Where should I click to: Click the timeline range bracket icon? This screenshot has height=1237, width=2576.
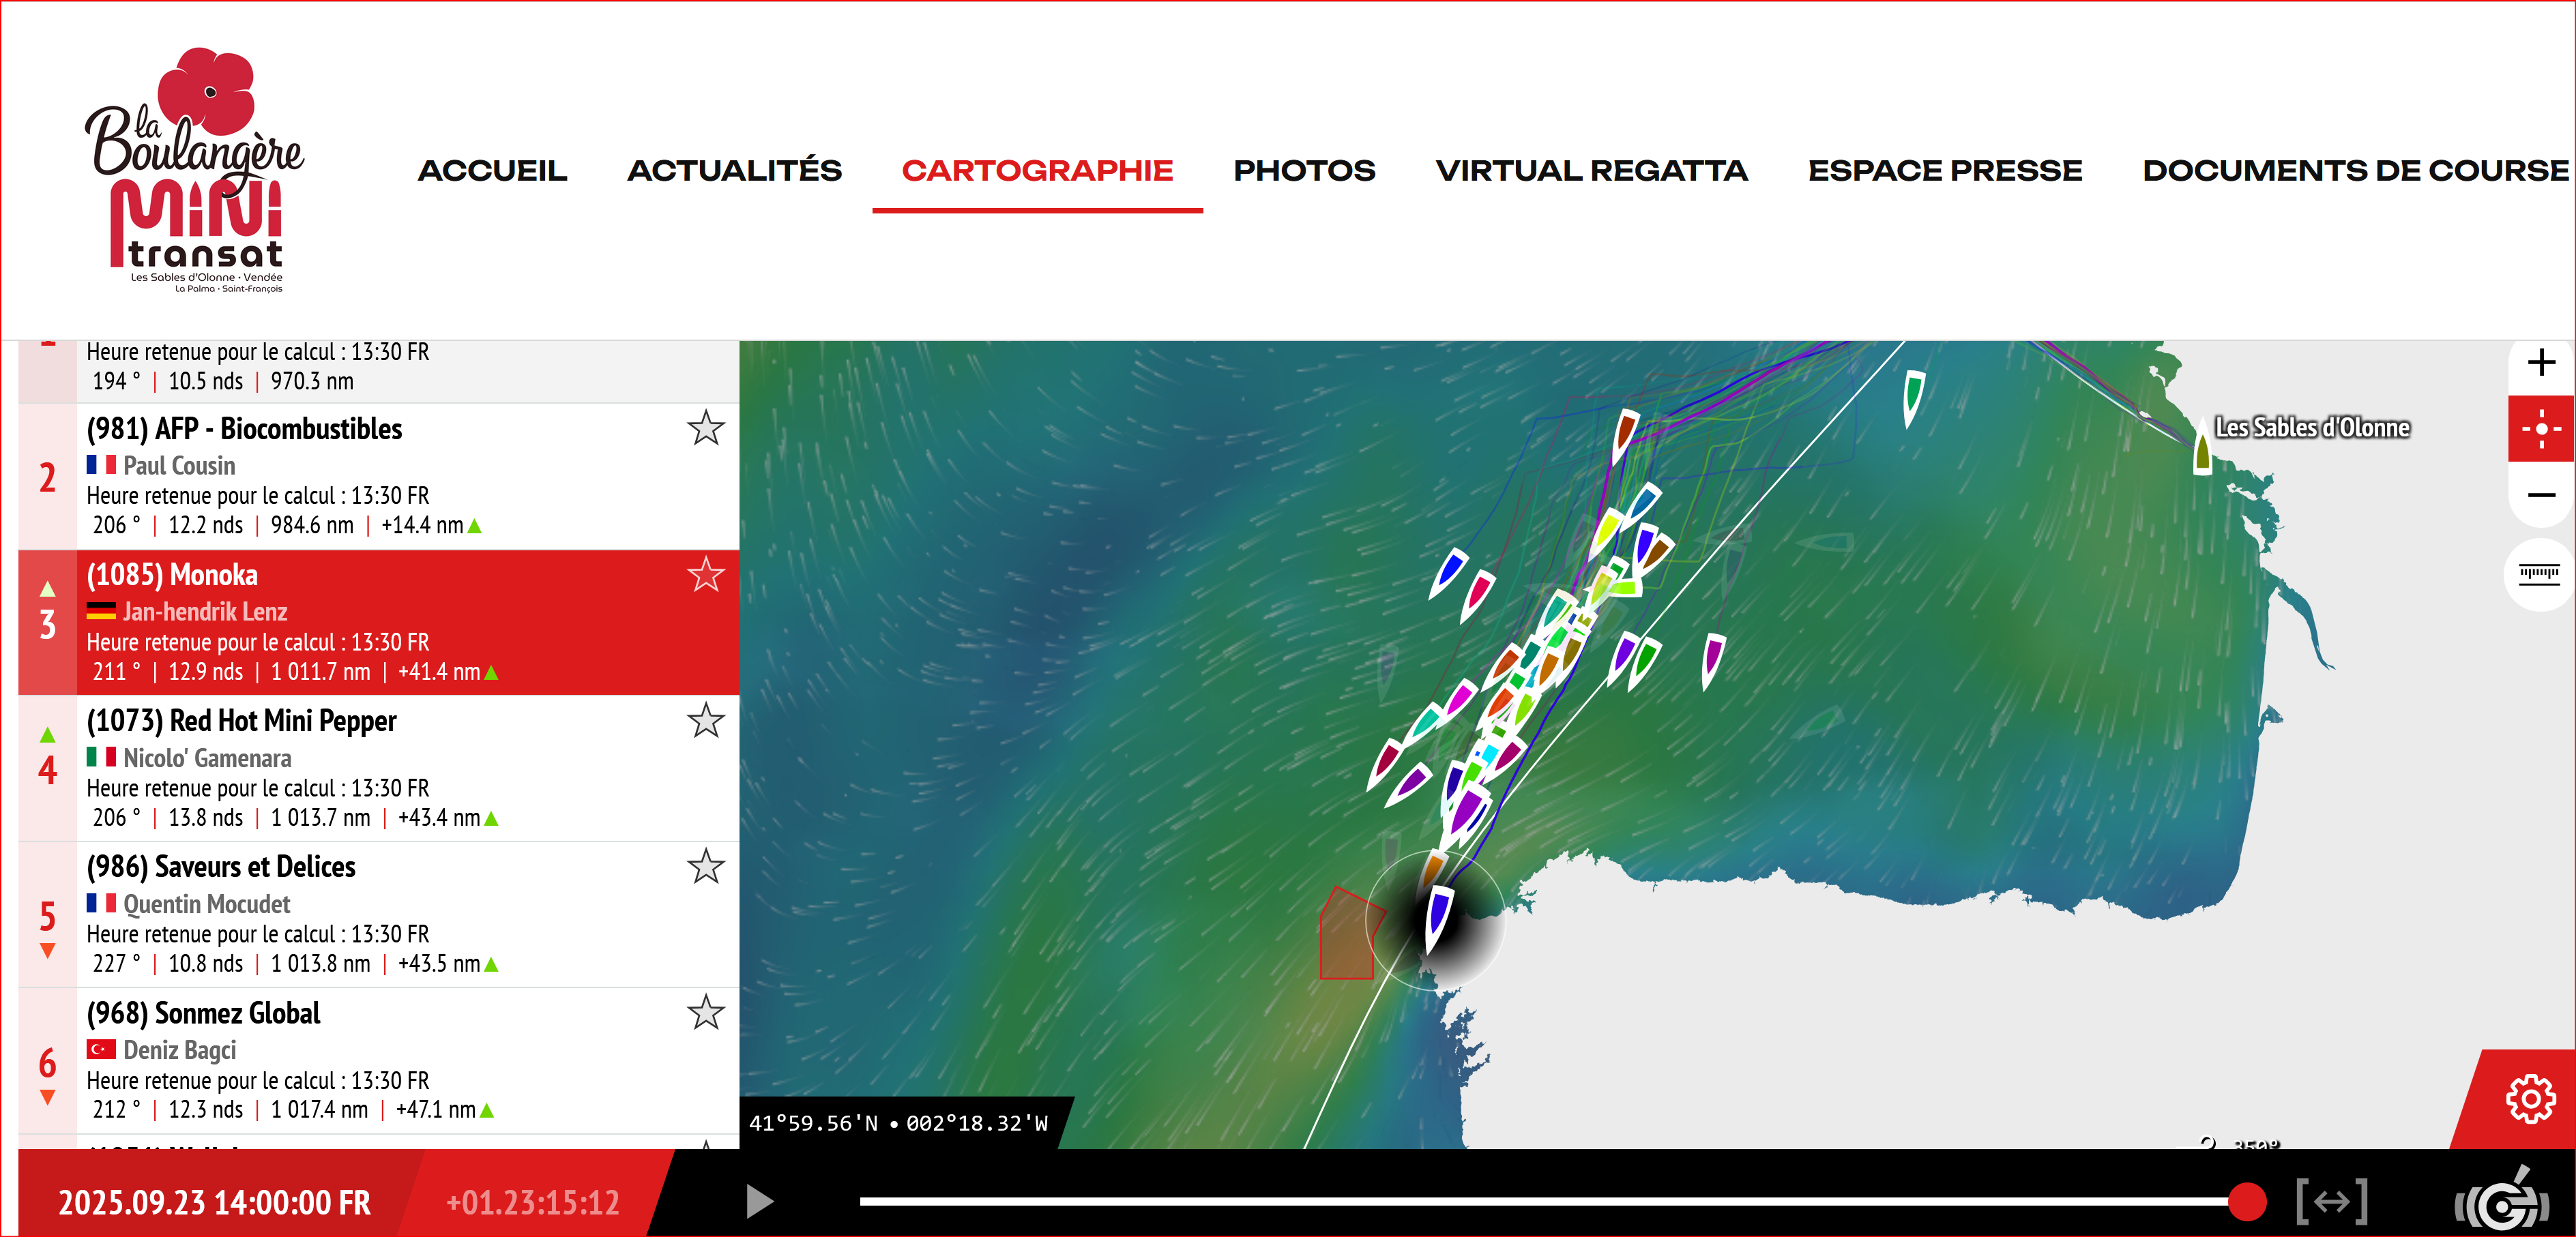point(2332,1201)
